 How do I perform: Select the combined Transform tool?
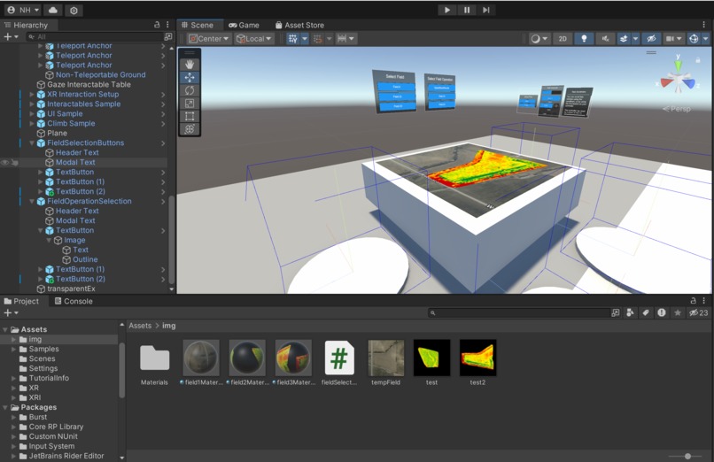[x=190, y=129]
